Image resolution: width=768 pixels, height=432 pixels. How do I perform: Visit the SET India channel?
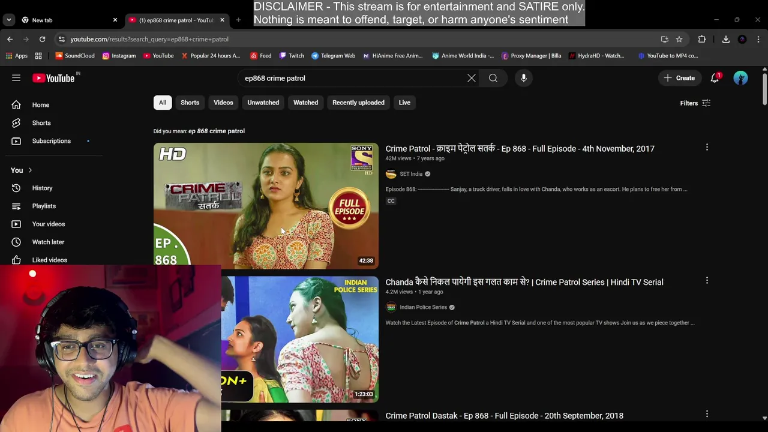[411, 174]
